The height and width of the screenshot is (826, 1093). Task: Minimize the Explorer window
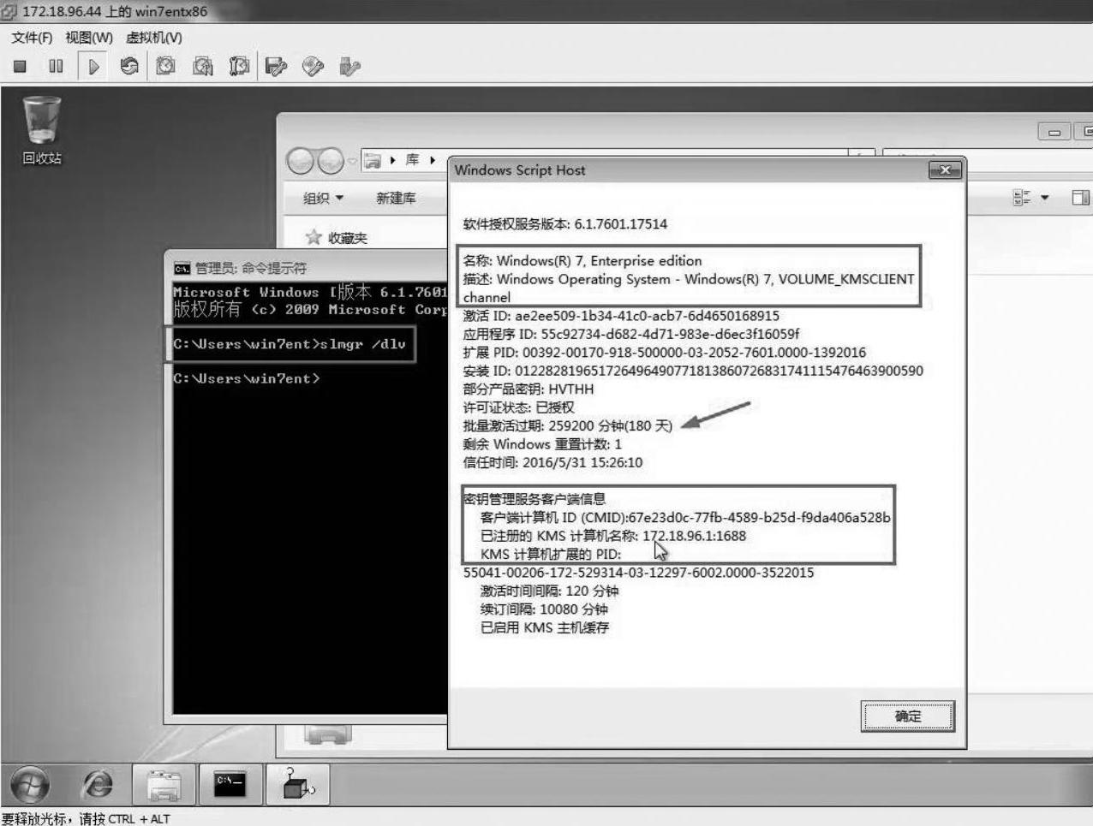pyautogui.click(x=1054, y=132)
